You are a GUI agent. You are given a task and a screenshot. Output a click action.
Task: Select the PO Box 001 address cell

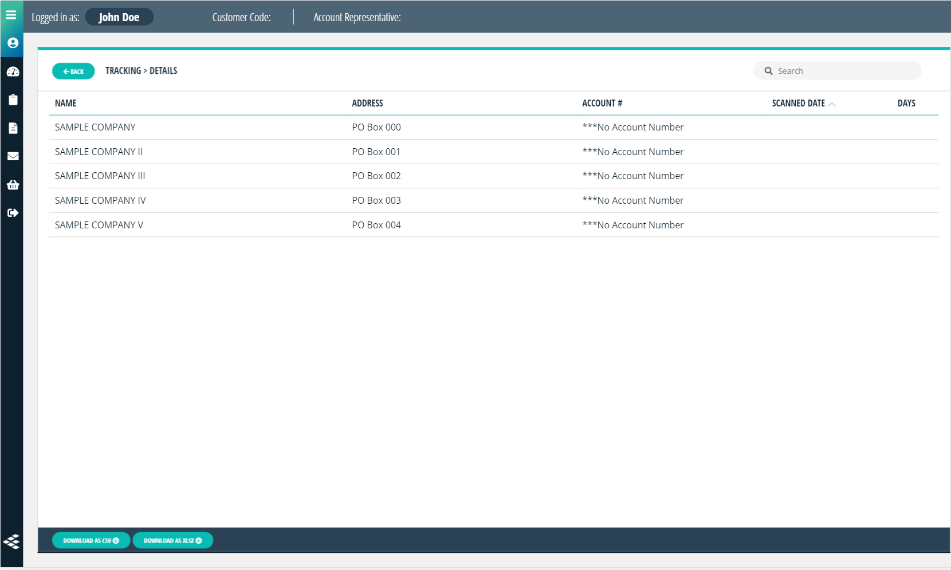click(376, 152)
